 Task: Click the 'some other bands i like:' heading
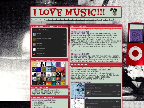coord(44,100)
